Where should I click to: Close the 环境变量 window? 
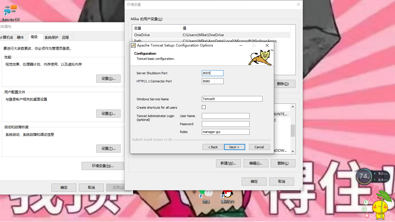[x=298, y=4]
